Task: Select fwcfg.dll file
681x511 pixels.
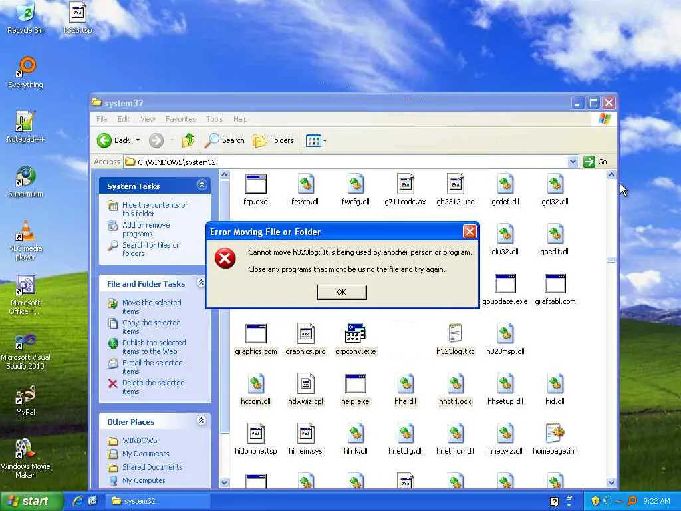Action: (356, 190)
